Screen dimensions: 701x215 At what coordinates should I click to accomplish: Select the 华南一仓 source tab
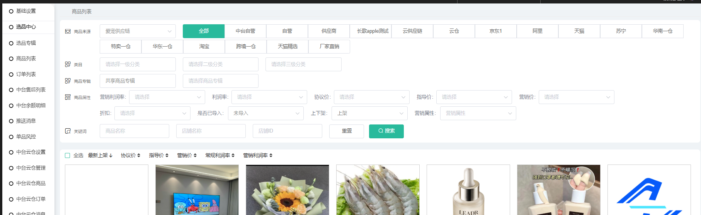pos(663,31)
